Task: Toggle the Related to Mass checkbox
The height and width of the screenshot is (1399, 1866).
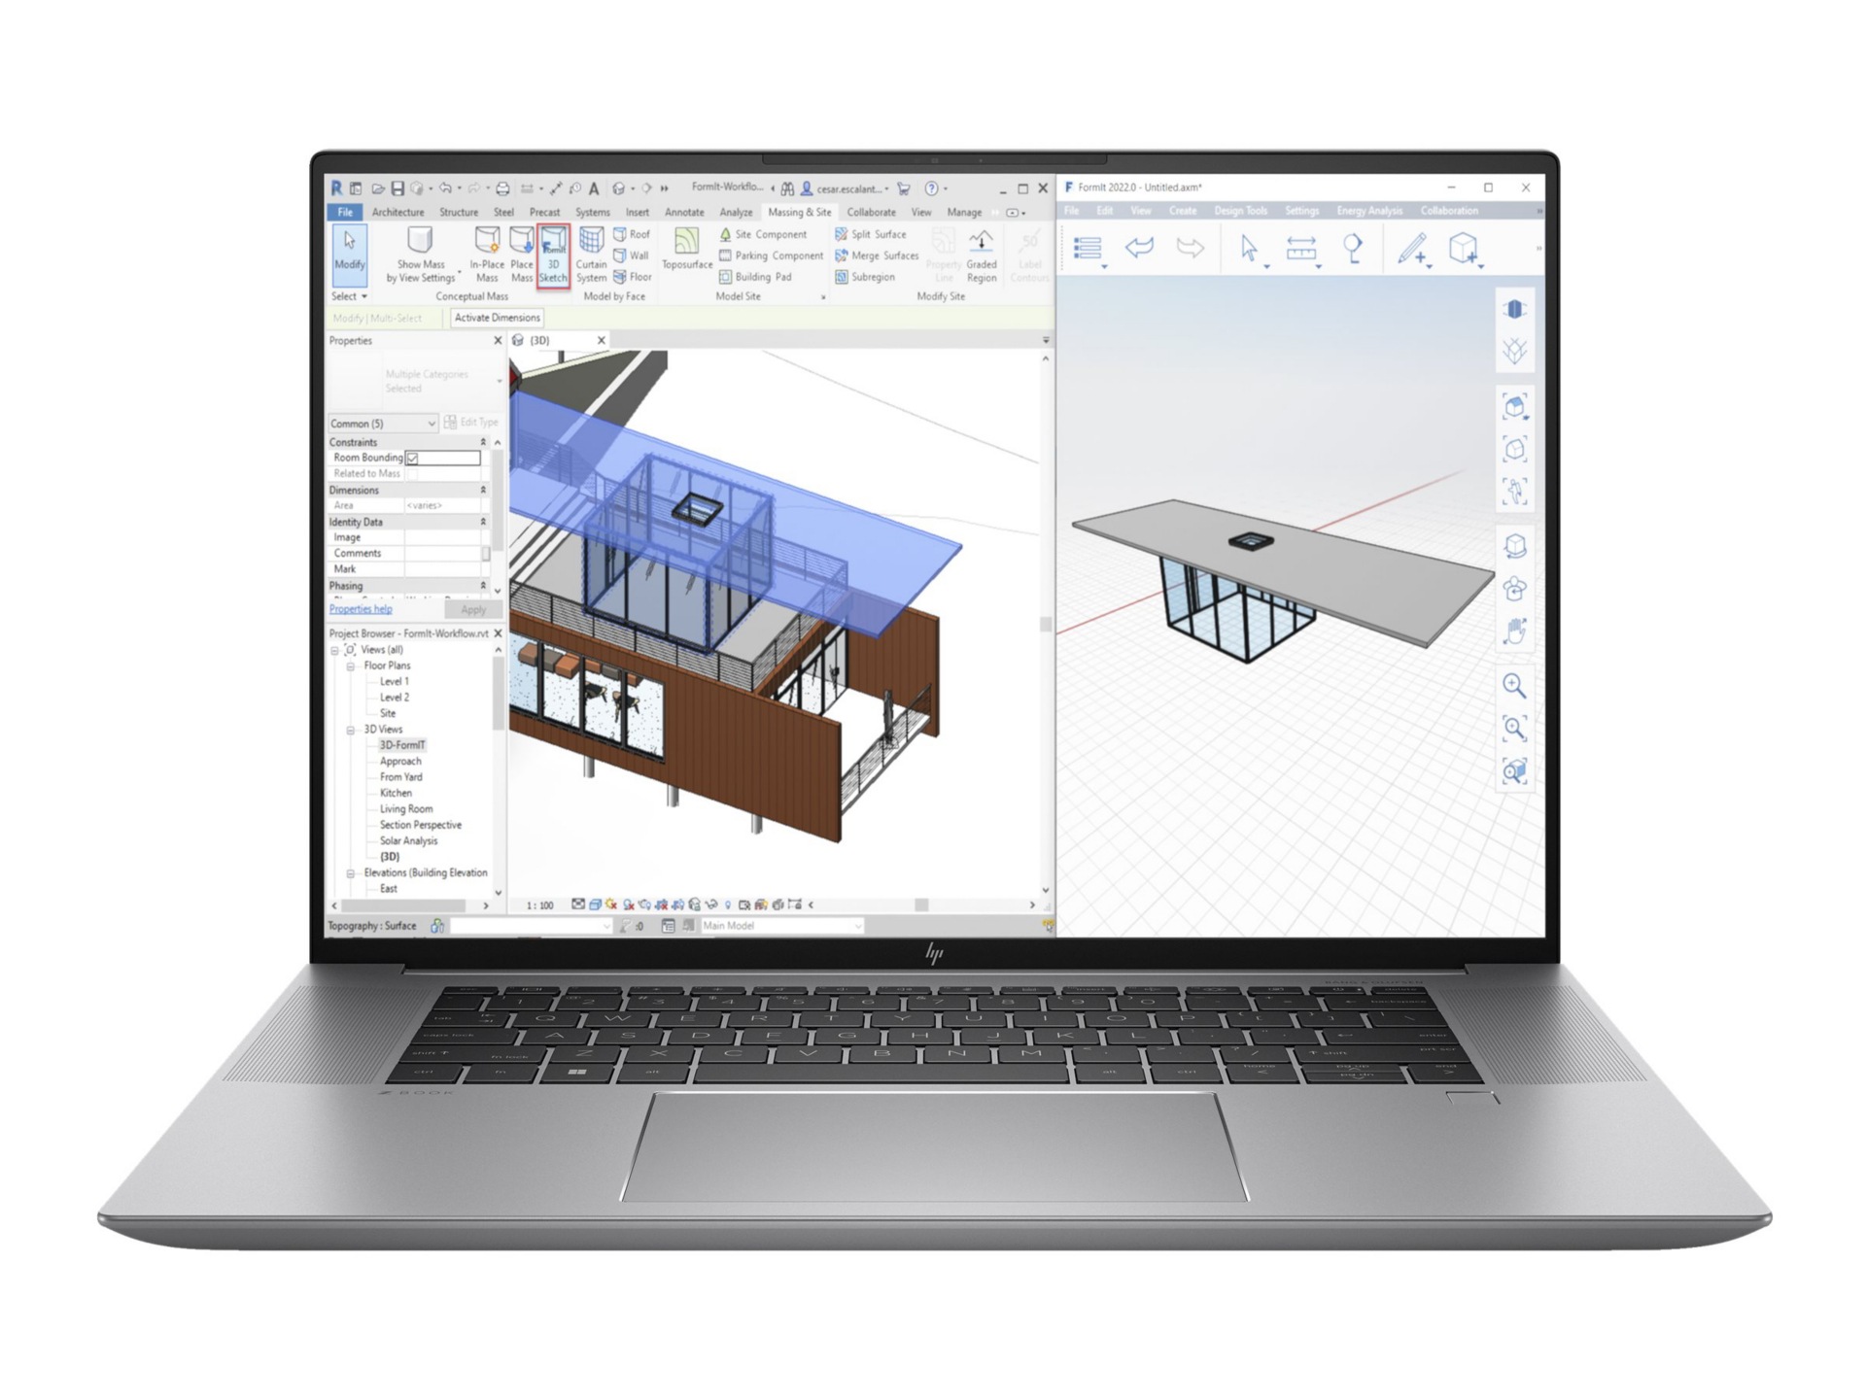Action: click(x=412, y=474)
